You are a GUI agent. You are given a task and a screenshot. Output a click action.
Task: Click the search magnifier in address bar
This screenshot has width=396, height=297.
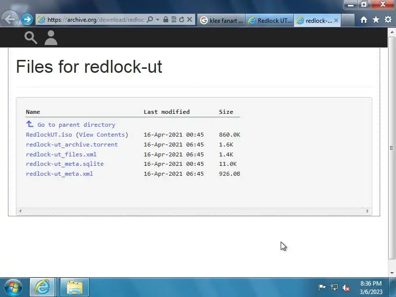(x=150, y=19)
